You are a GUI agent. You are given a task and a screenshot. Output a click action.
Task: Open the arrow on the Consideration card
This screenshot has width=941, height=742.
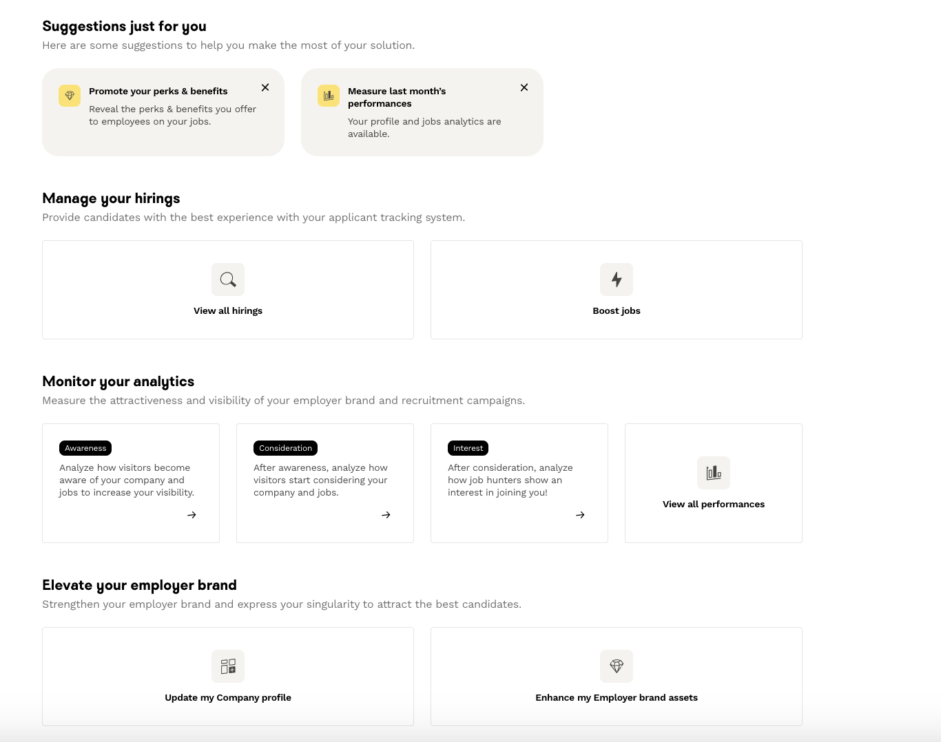tap(386, 515)
